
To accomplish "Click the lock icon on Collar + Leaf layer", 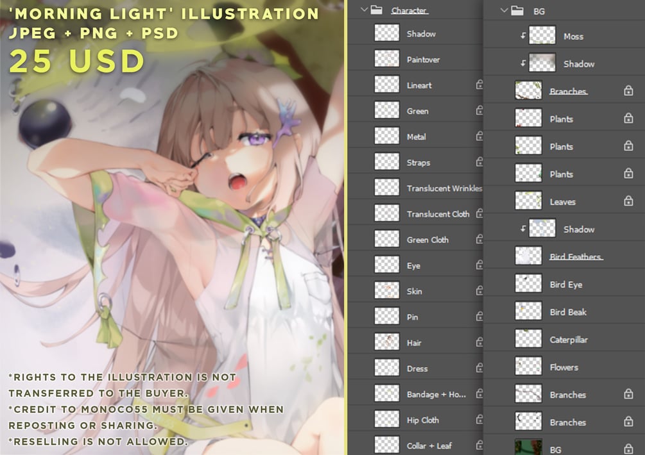I will coord(479,445).
